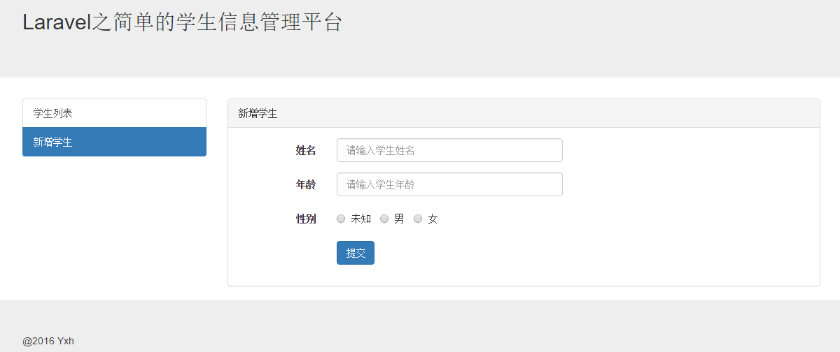Click the 姓名 form label
The image size is (840, 352).
point(306,150)
